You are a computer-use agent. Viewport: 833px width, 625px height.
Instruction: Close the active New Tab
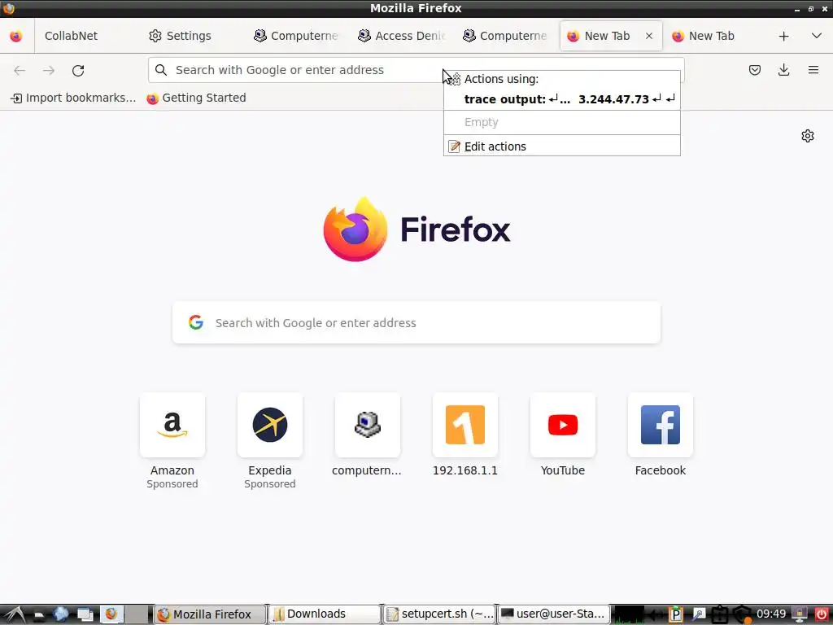(648, 36)
